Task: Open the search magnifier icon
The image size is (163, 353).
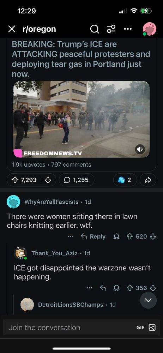Action: tap(95, 29)
